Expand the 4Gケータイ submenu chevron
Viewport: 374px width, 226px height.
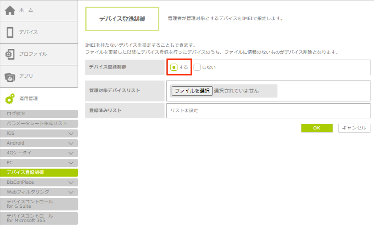point(71,153)
